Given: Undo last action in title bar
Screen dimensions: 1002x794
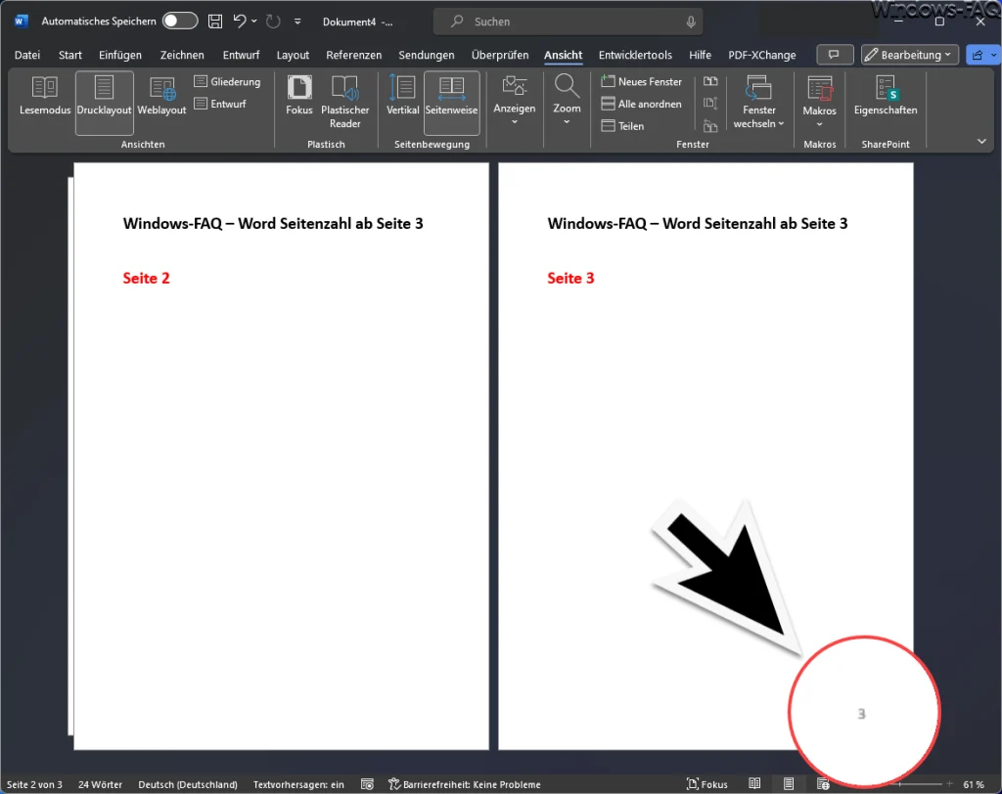Looking at the screenshot, I should 240,22.
